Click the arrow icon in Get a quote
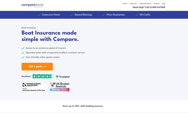Image resolution: width=188 pixels, height=117 pixels. click(x=45, y=67)
